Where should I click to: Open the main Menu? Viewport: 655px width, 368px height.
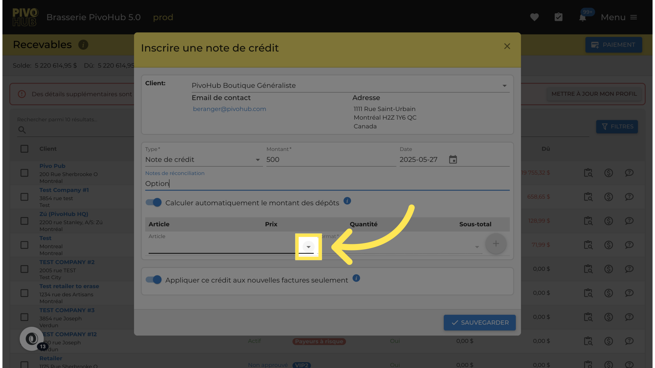pyautogui.click(x=619, y=17)
